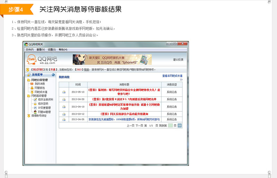Screen dimensions: 277x178
Task: Click the GO page jump button
Action: click(x=180, y=125)
